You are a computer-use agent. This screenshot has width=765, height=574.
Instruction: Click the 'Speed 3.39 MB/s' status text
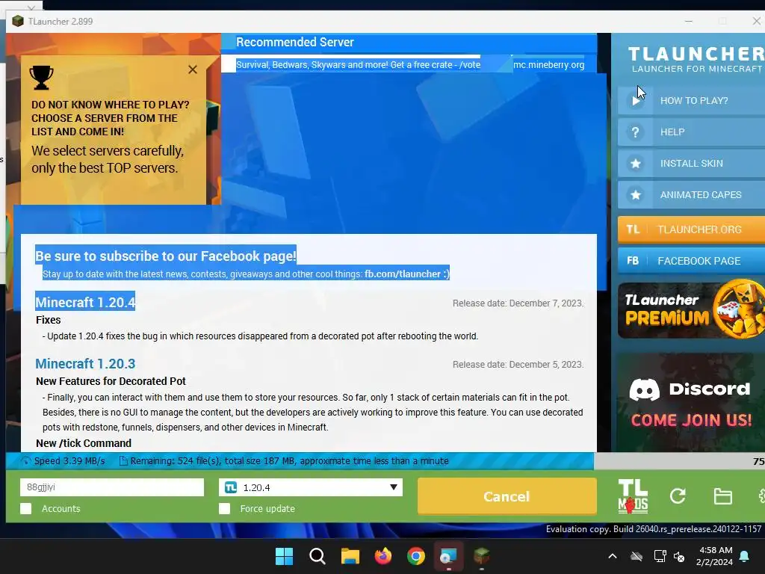pos(69,460)
